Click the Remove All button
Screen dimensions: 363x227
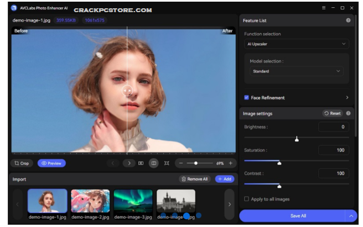click(194, 179)
